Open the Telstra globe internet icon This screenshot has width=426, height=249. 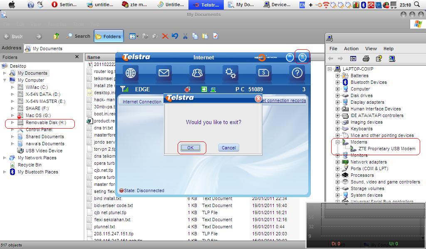(131, 73)
